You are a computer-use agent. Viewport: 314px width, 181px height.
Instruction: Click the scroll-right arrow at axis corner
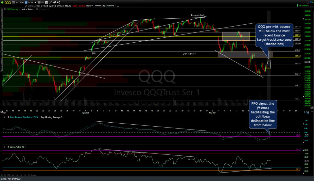(312, 108)
